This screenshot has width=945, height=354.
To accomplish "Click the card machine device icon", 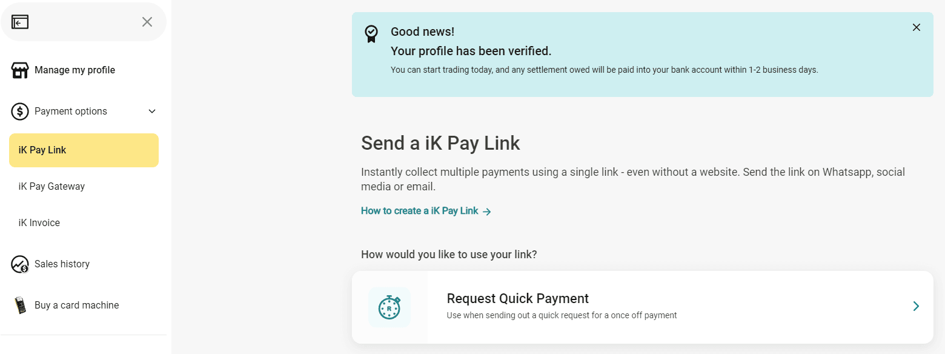I will pos(21,306).
